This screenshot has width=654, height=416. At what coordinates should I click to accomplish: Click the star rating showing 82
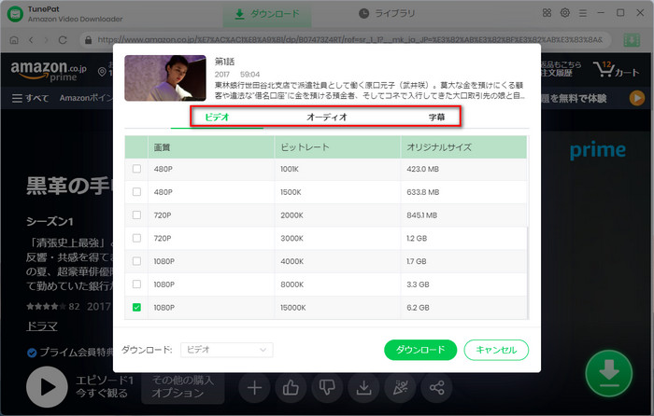coord(52,307)
